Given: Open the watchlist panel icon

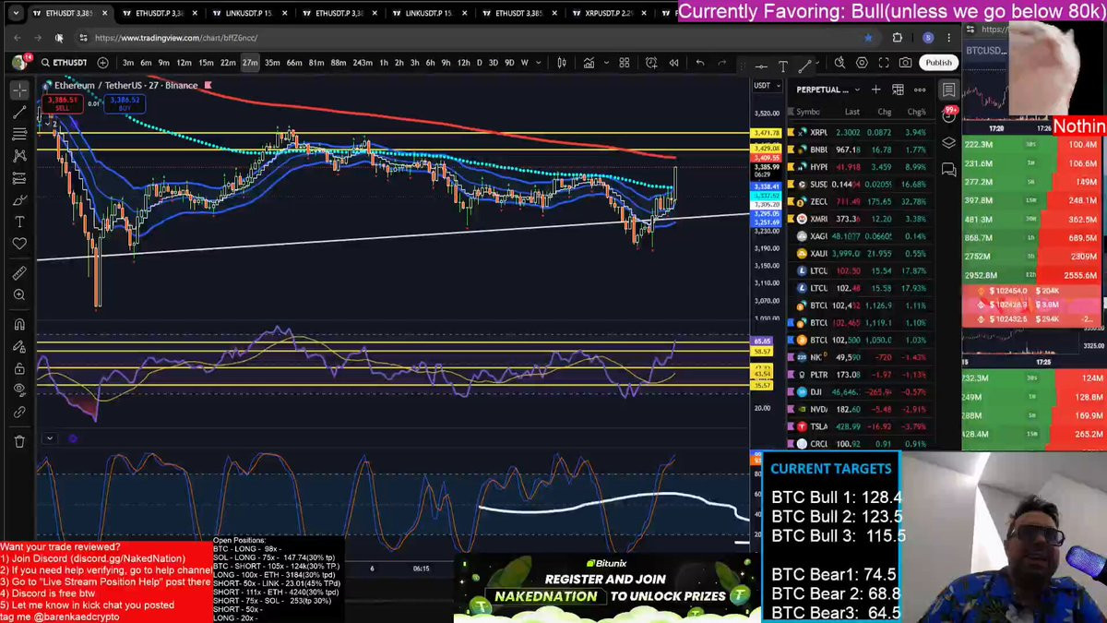Looking at the screenshot, I should click(948, 90).
